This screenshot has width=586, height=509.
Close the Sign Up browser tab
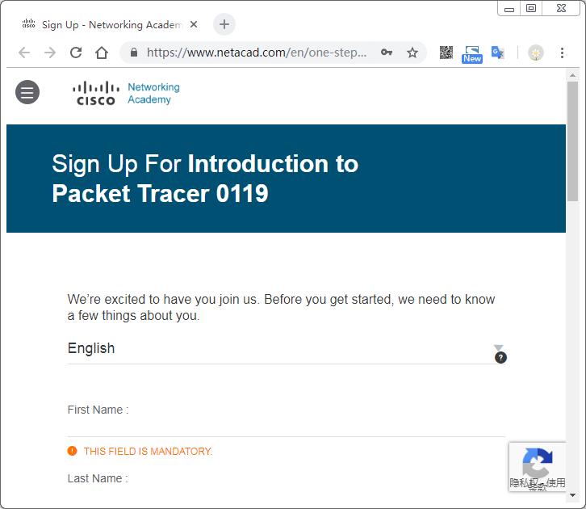point(194,24)
